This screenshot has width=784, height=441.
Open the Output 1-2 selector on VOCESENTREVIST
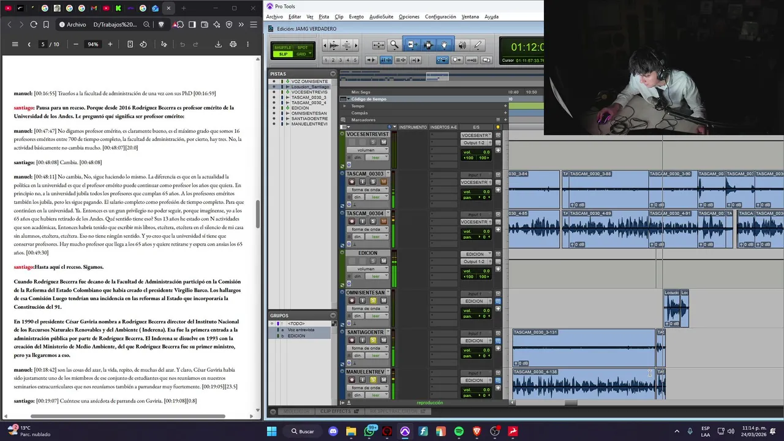tap(475, 143)
